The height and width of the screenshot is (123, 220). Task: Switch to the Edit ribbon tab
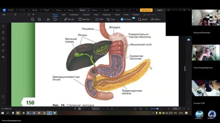point(64,15)
